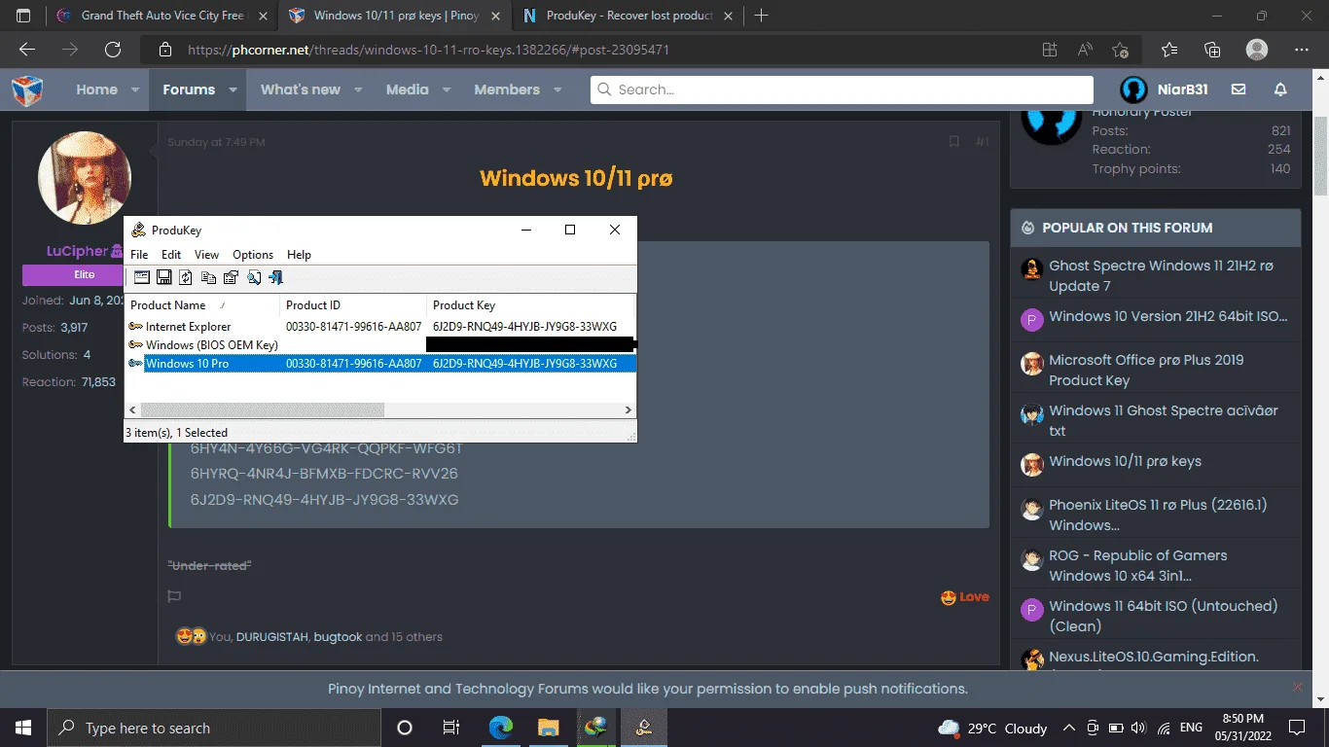Click the Love reaction on the post
Screen dimensions: 1329x747
pos(965,597)
